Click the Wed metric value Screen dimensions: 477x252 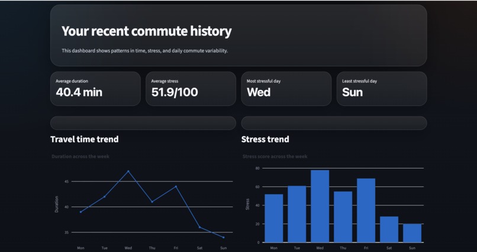click(259, 92)
